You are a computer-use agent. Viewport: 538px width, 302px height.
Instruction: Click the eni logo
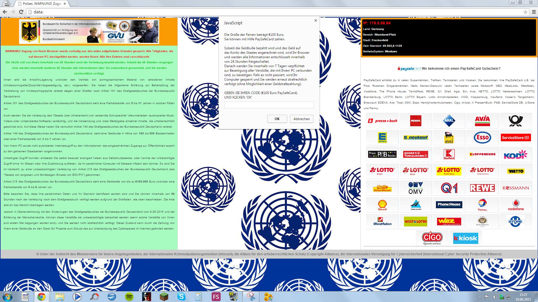coord(449,137)
